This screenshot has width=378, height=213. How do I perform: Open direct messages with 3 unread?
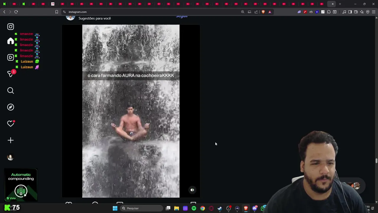pos(11,74)
